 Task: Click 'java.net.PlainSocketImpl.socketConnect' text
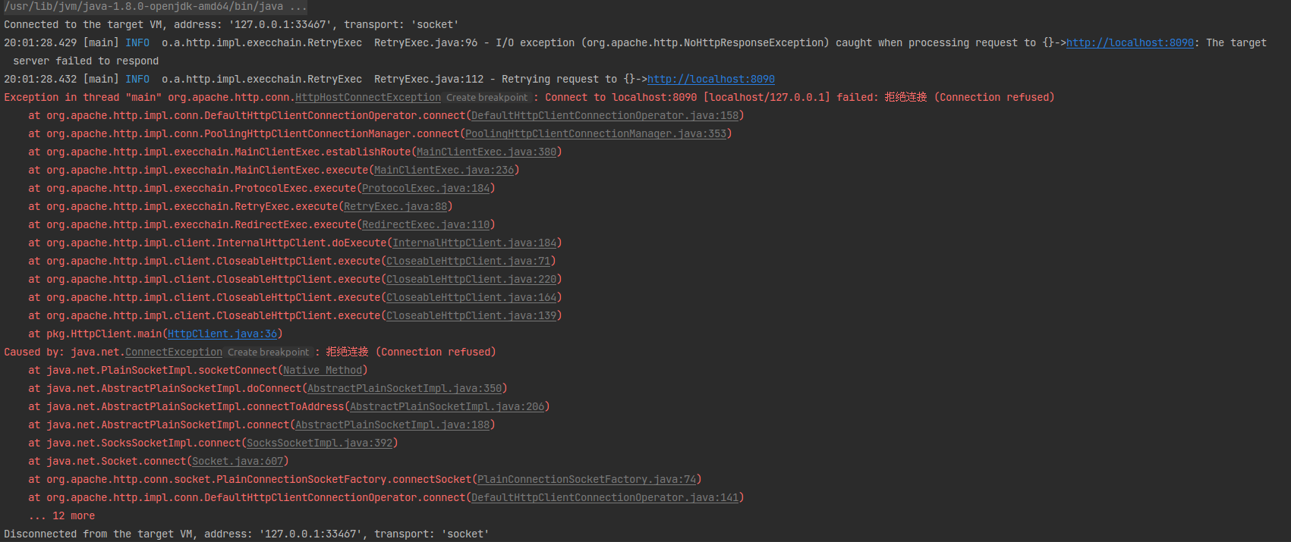(162, 370)
